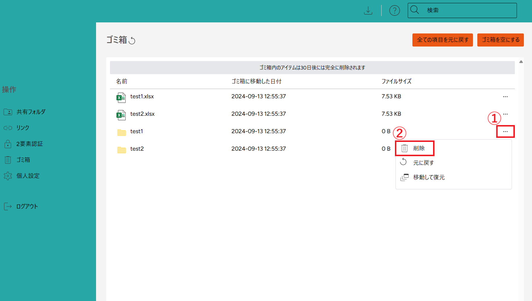Click trash can icon in sidebar
This screenshot has height=301, width=532.
[x=8, y=160]
